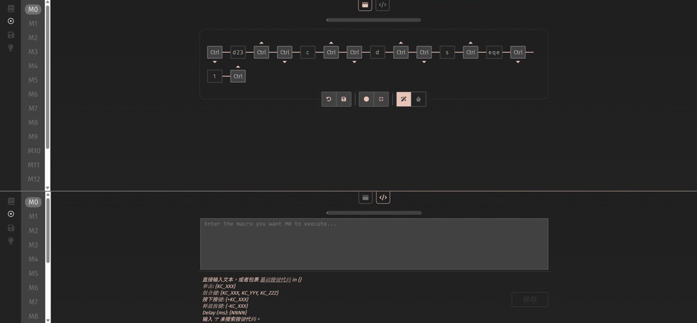Open lighting bulb icon in top pane sidebar

click(x=10, y=48)
